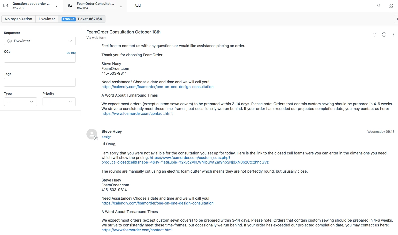
Task: Close the FoamOrder Consultation #67164 tab
Action: pos(121,6)
